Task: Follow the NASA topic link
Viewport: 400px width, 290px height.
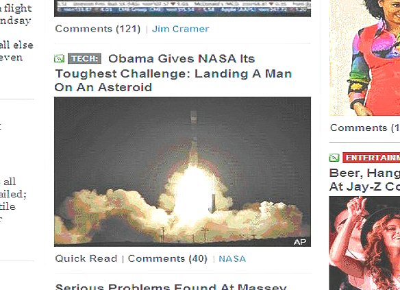Action: coord(232,259)
